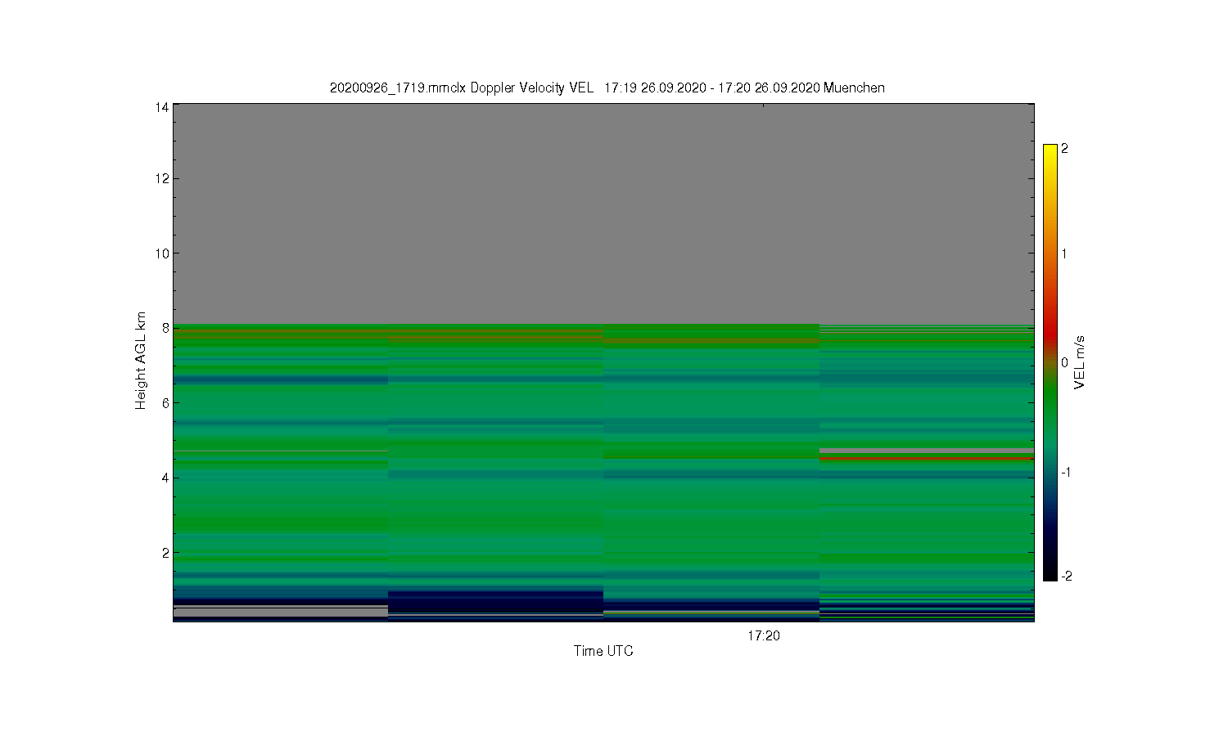1228x736 pixels.
Task: Click the 12 height tick label
Action: click(162, 178)
